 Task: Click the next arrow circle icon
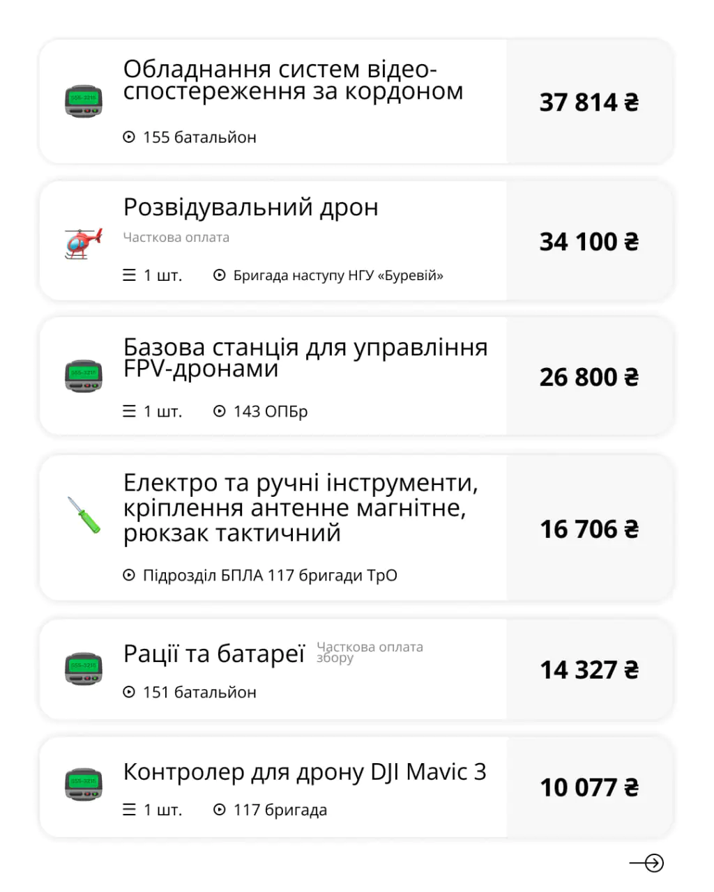(x=653, y=863)
